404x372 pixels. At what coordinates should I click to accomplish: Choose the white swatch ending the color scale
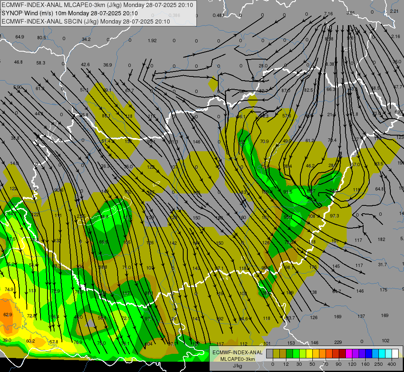click(395, 353)
